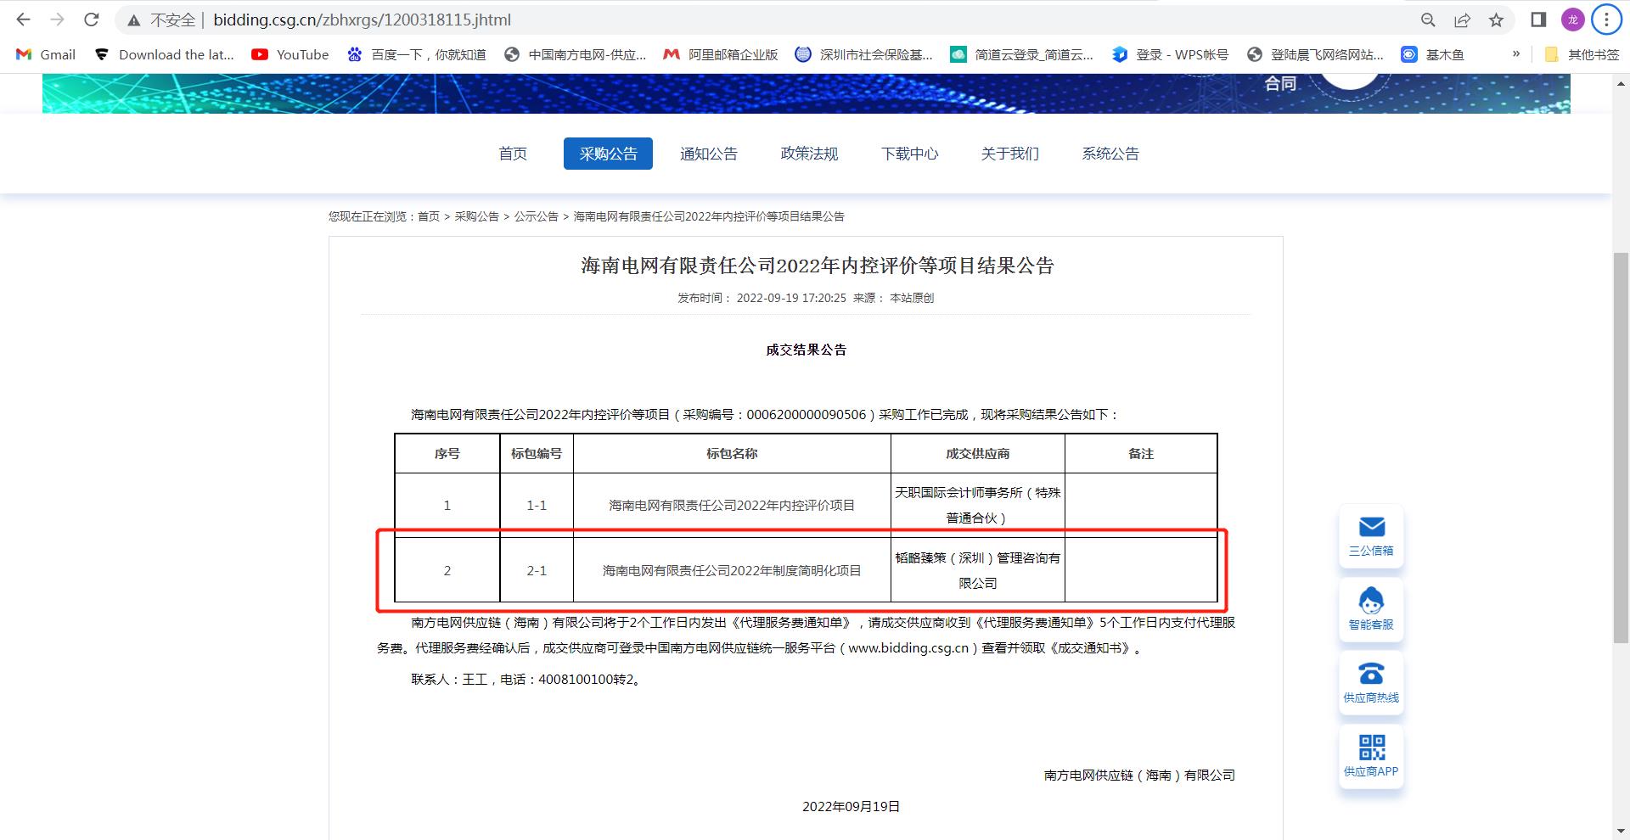Click cell 2022年内控评价项目 in row 1
This screenshot has height=840, width=1630.
[732, 505]
